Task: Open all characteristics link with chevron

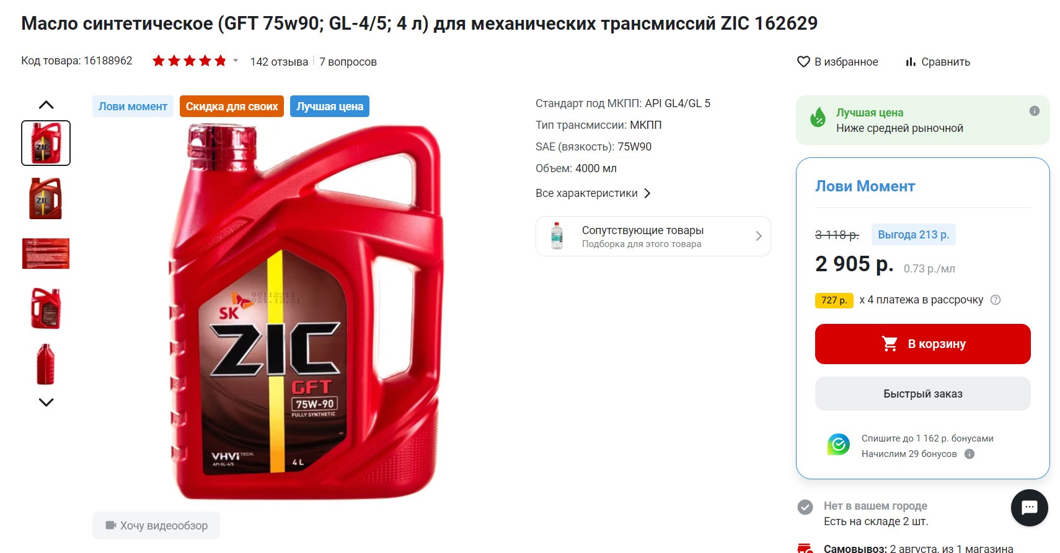Action: 593,193
